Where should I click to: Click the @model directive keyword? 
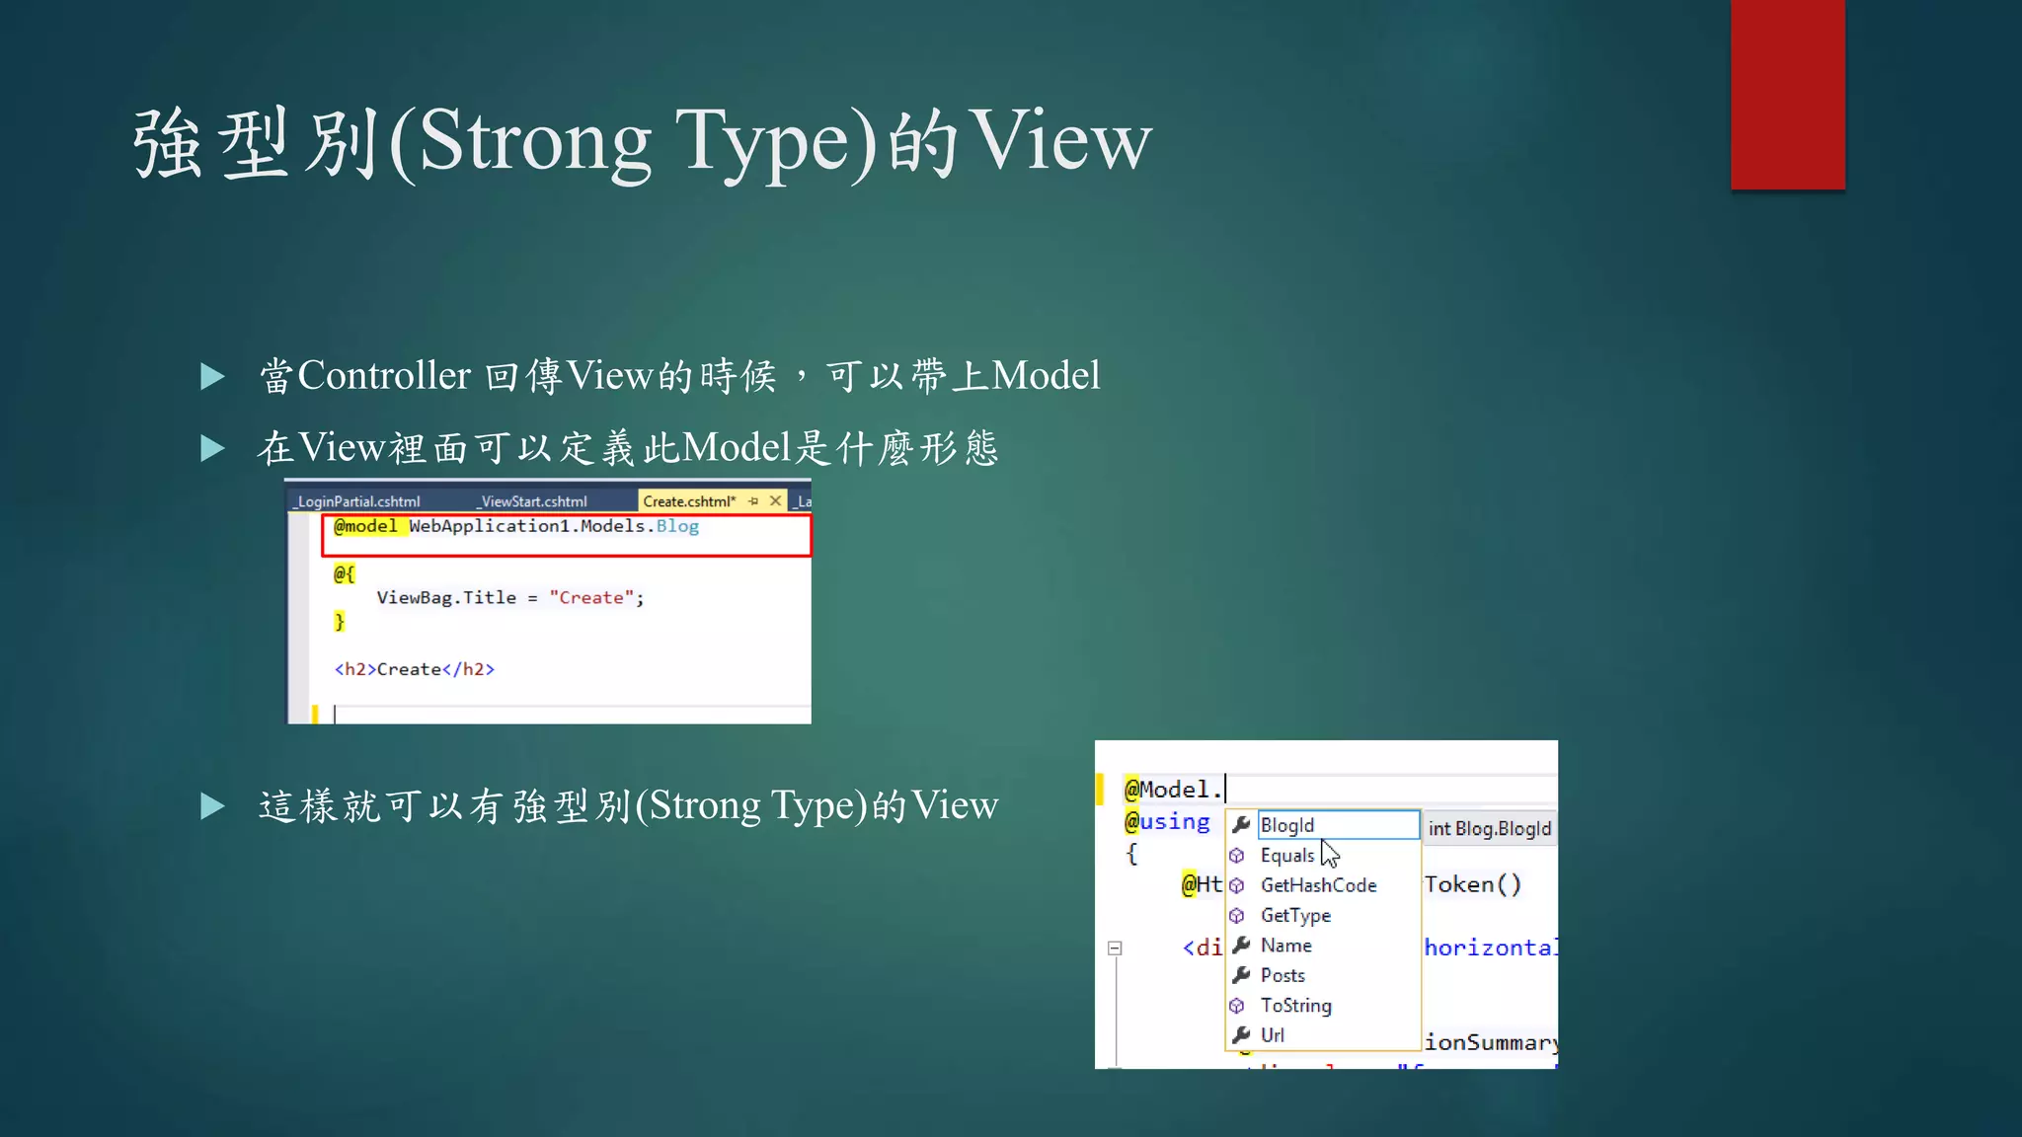pyautogui.click(x=365, y=526)
